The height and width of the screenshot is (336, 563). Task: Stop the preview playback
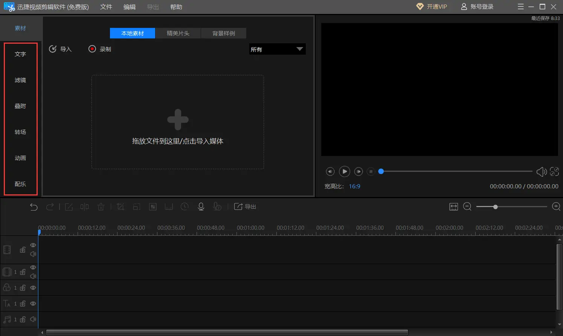pos(371,171)
